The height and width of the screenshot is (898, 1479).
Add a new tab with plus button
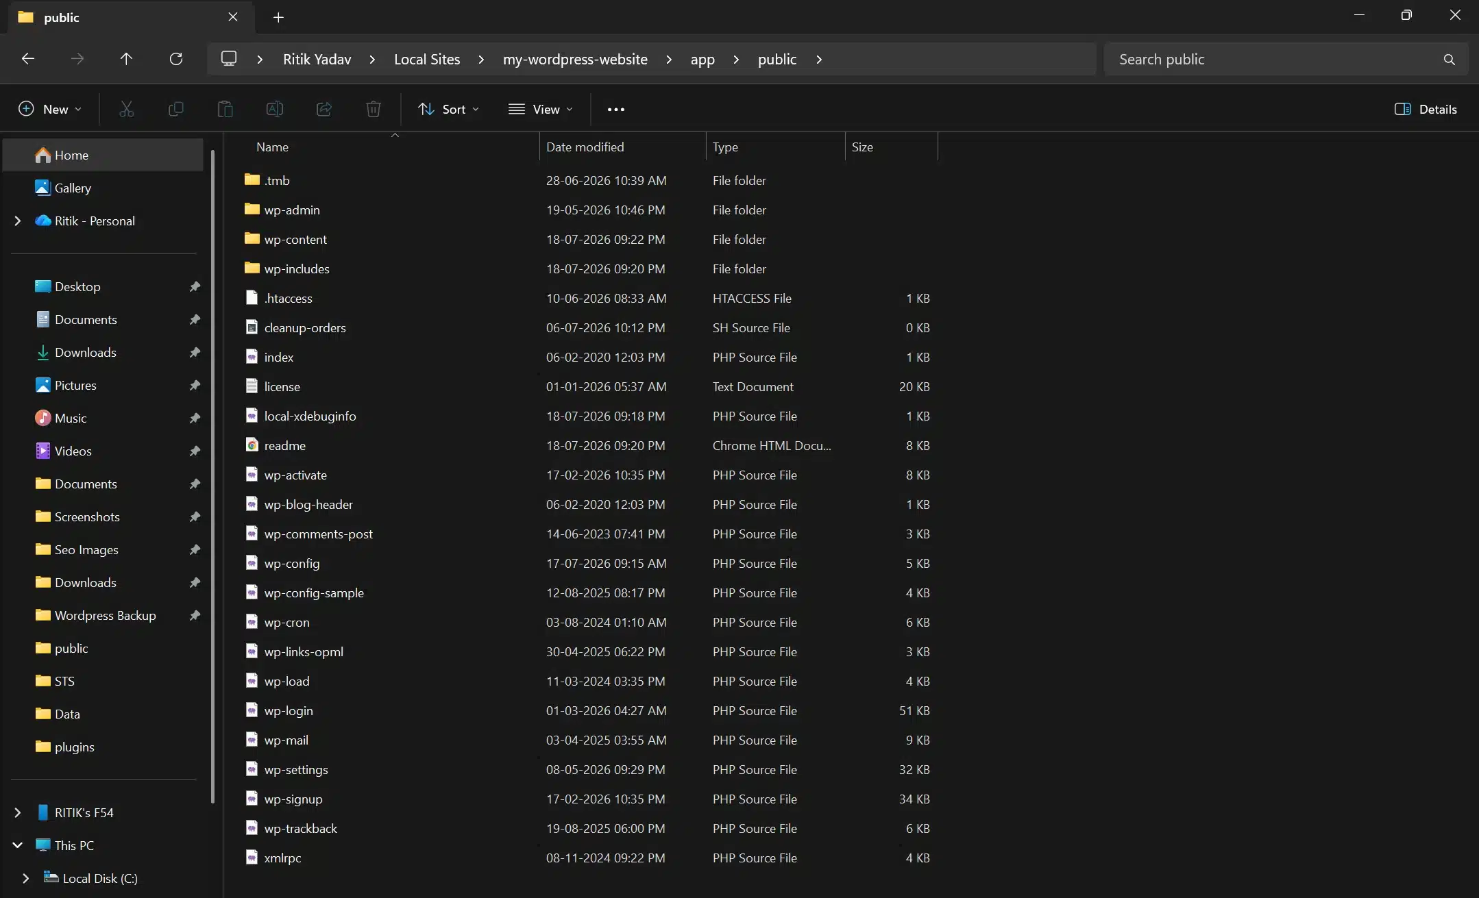pyautogui.click(x=278, y=17)
